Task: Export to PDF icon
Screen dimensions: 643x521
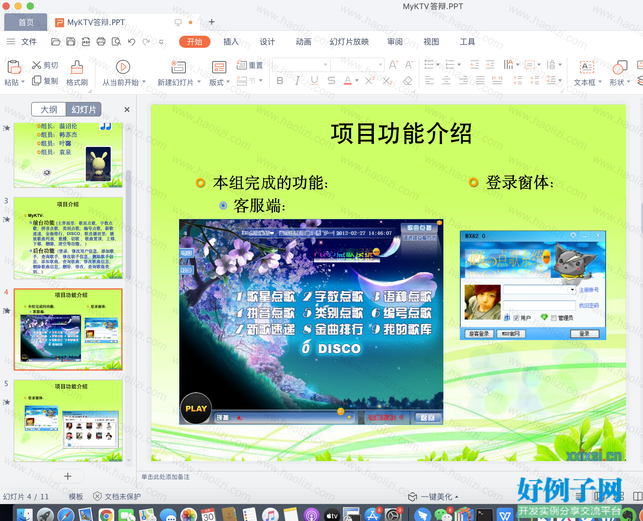Action: pyautogui.click(x=86, y=42)
